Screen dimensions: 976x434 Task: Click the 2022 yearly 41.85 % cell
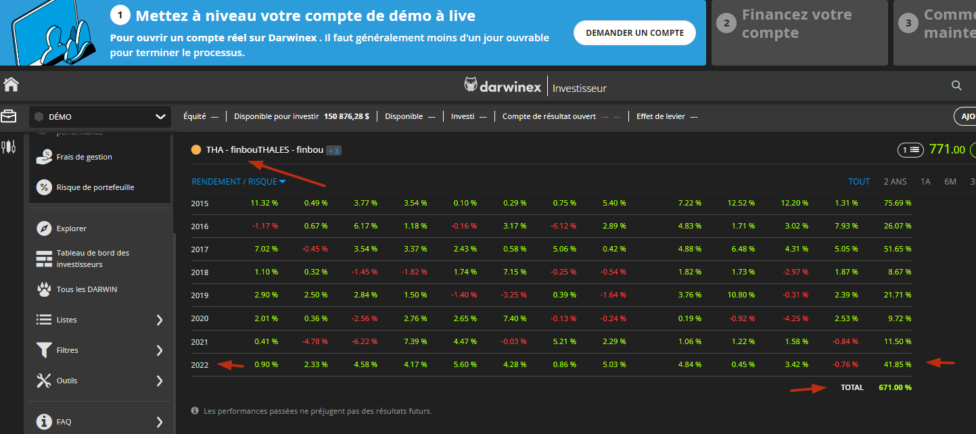(x=897, y=364)
